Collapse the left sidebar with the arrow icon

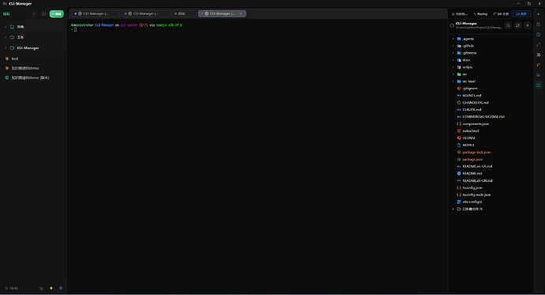click(x=34, y=14)
